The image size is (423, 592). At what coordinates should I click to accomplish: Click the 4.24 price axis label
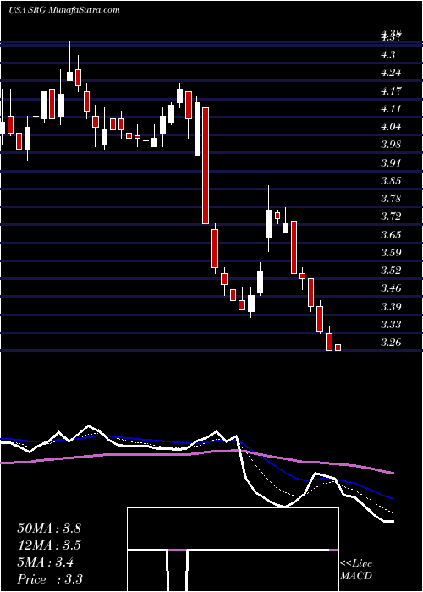point(391,73)
